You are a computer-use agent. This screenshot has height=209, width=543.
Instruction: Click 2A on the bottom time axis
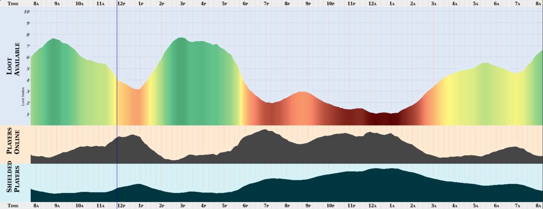412,205
